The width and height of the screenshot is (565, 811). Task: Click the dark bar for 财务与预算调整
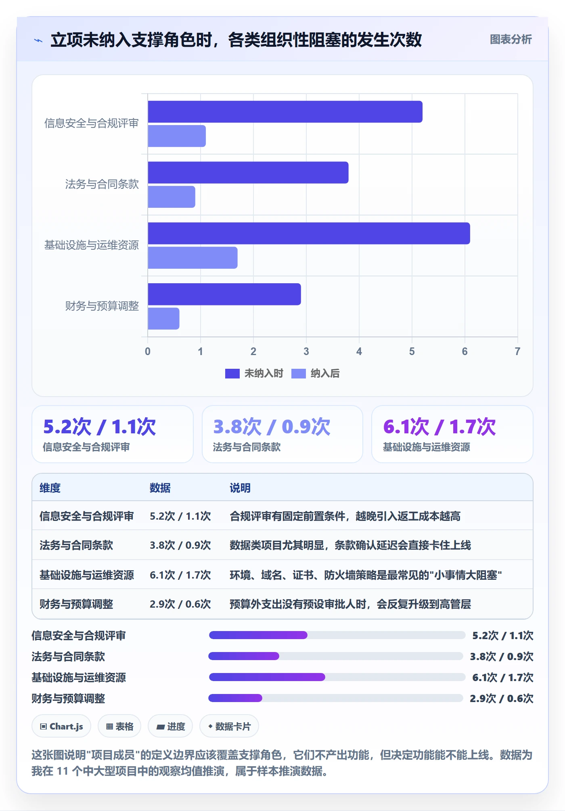224,294
